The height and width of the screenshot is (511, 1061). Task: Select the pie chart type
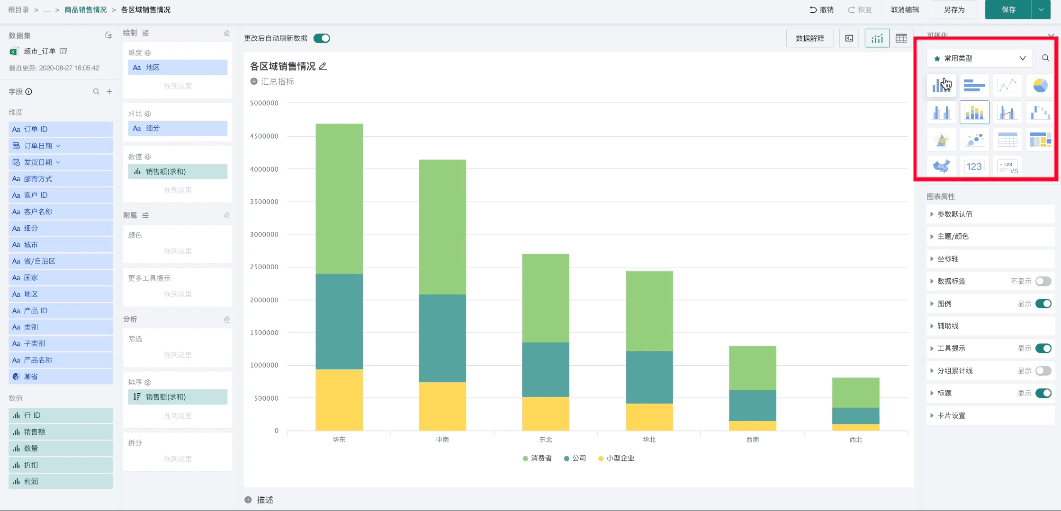tap(1040, 86)
